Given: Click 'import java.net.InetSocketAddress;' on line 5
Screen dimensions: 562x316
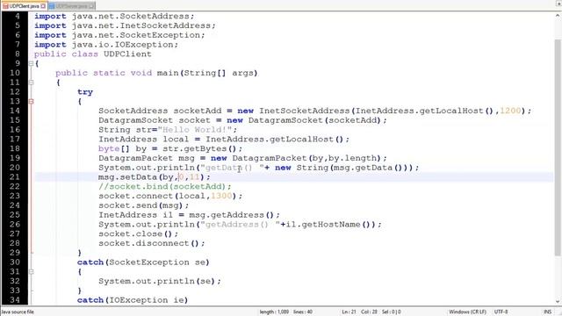Looking at the screenshot, I should click(x=125, y=25).
